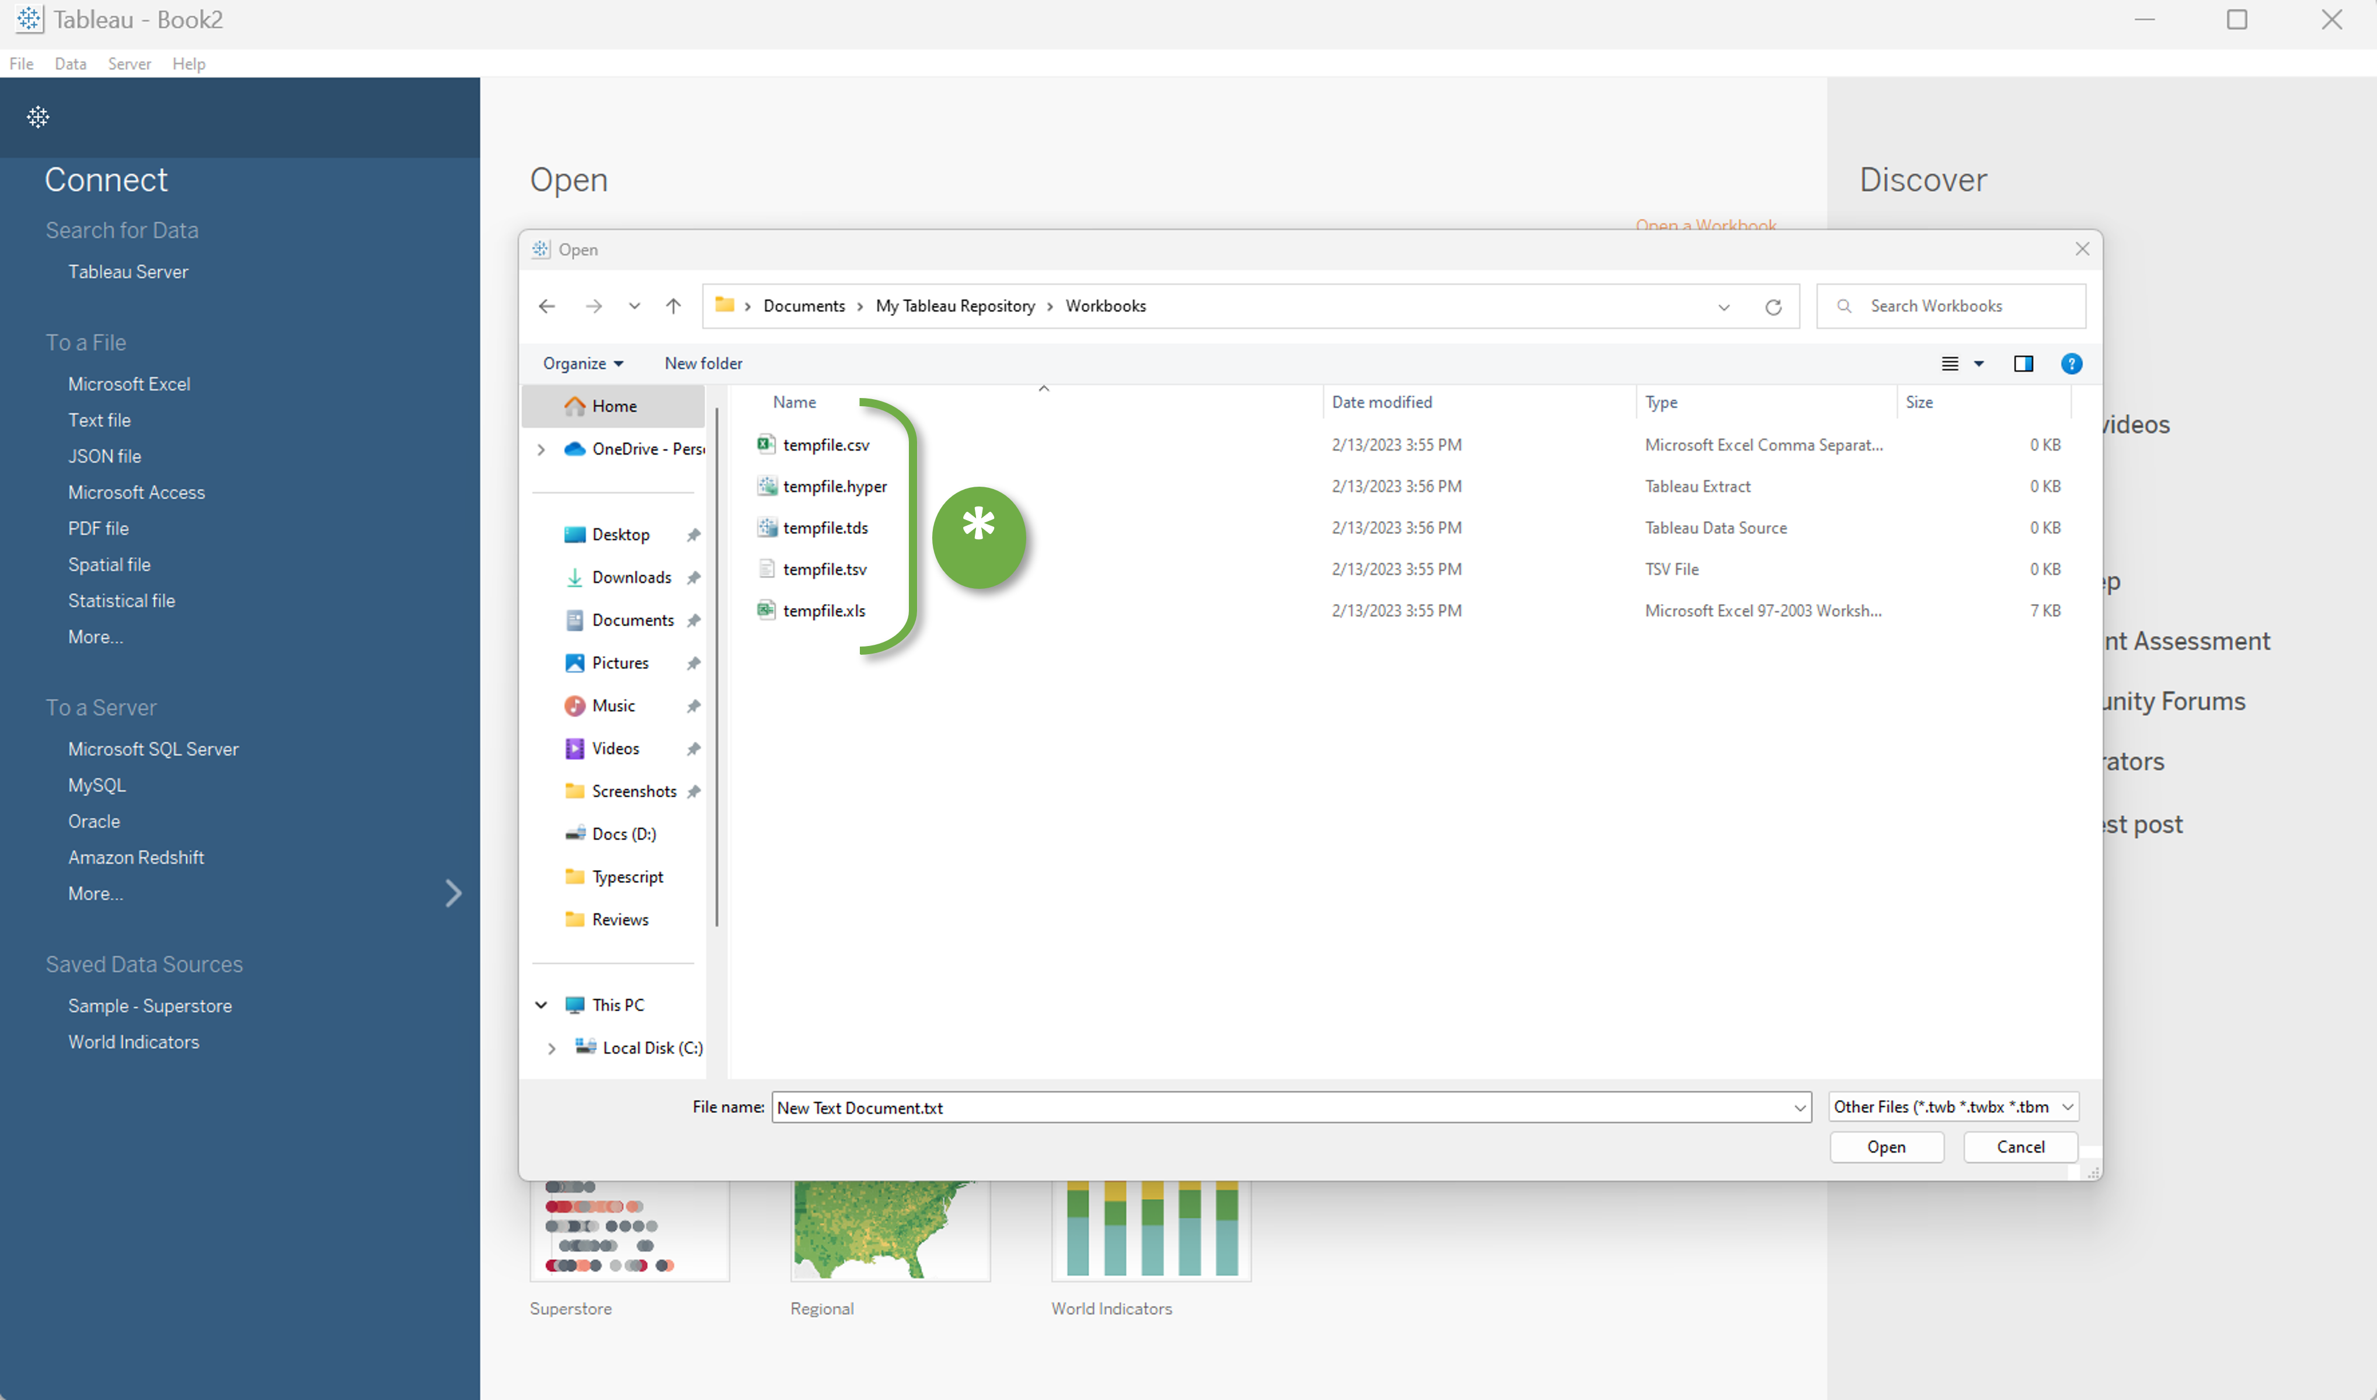Click the tempfile.xls spreadsheet icon
This screenshot has width=2377, height=1400.
click(x=766, y=610)
